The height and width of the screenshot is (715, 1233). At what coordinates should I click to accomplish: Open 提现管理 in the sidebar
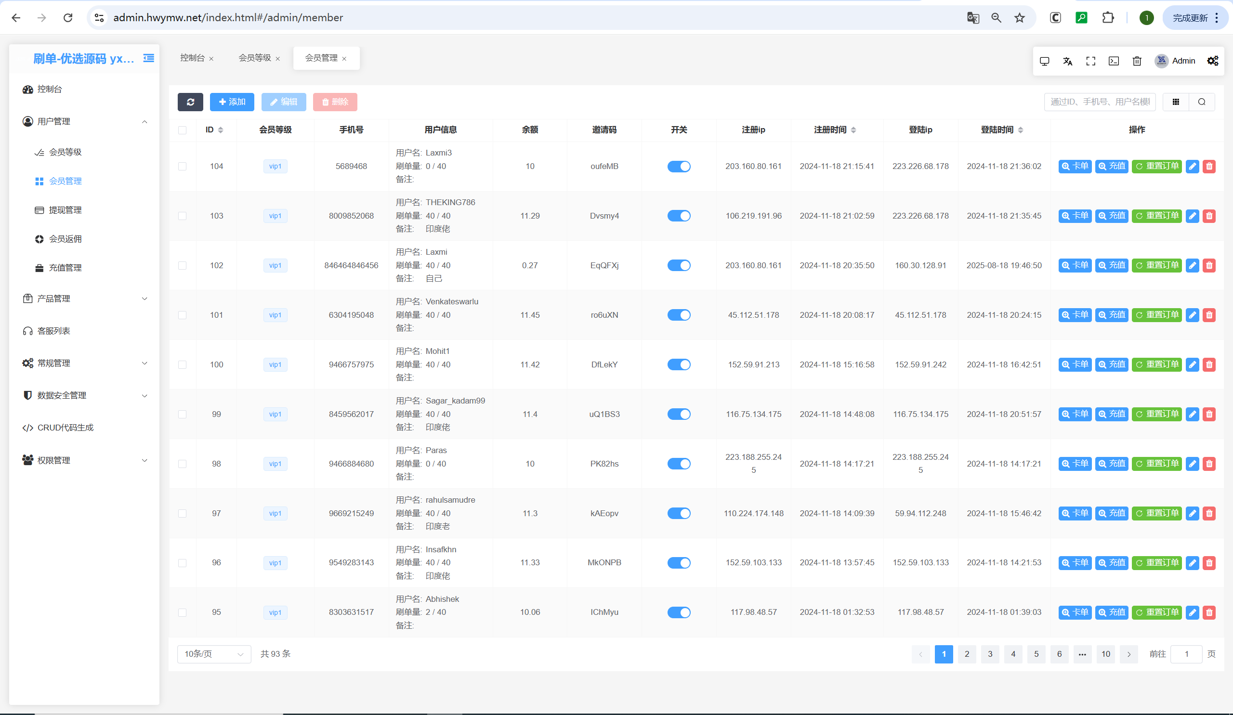[x=65, y=210]
